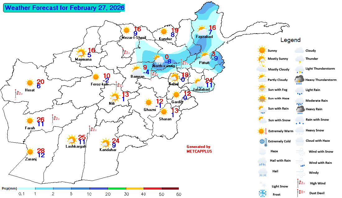This screenshot has width=342, height=198.
Task: Click the mostly sunny icon at Kandahar
Action: pyautogui.click(x=105, y=143)
